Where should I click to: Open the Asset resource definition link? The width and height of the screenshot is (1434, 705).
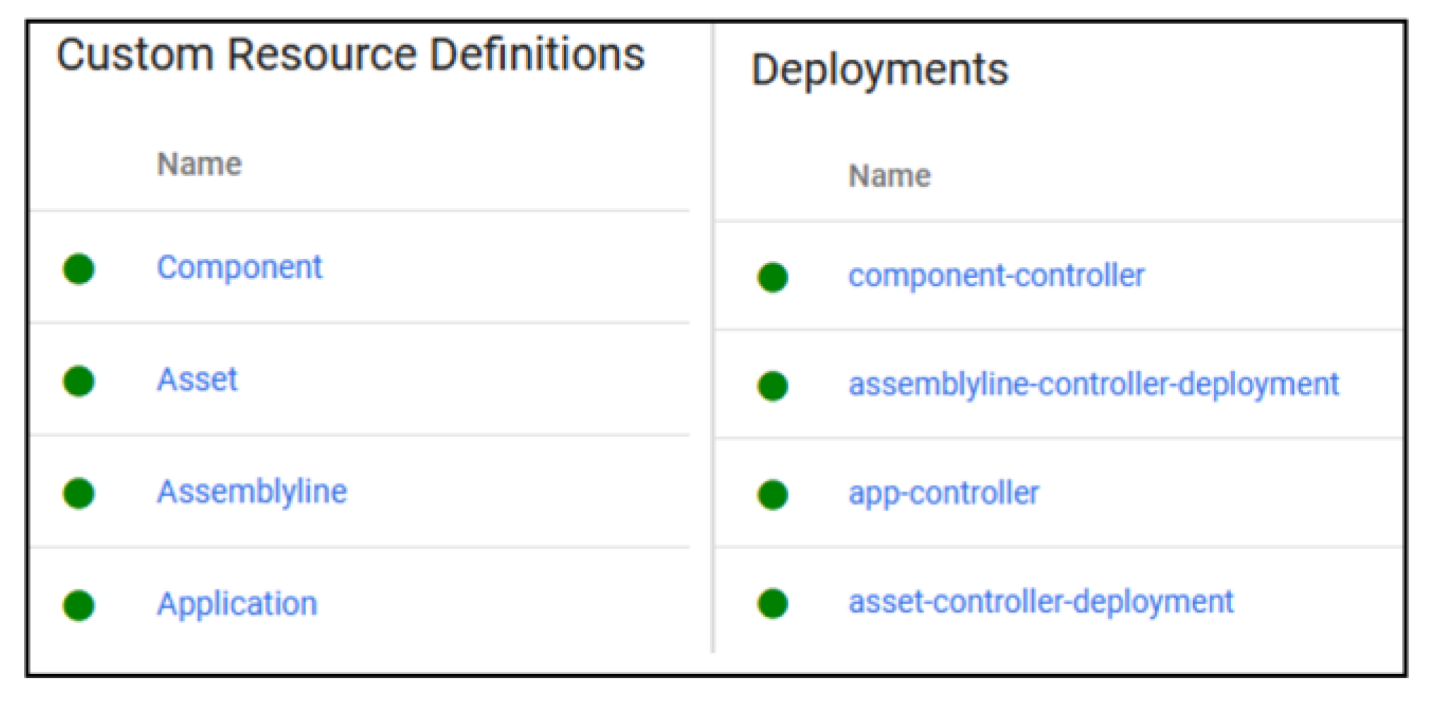(x=197, y=380)
